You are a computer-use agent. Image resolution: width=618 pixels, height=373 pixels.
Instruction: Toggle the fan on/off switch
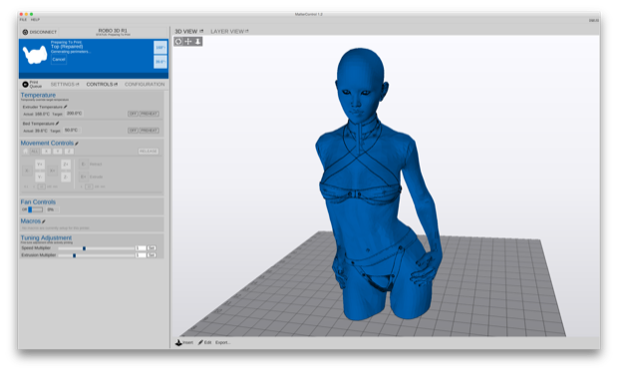pyautogui.click(x=35, y=209)
